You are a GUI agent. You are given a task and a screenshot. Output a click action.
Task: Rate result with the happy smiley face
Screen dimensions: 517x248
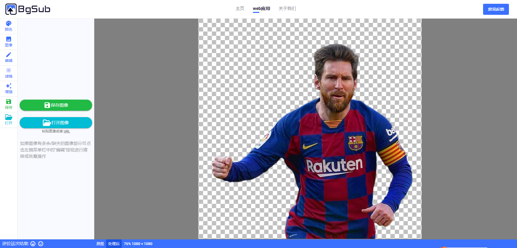[33, 244]
